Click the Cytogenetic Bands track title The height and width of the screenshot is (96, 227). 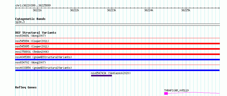tap(30, 19)
